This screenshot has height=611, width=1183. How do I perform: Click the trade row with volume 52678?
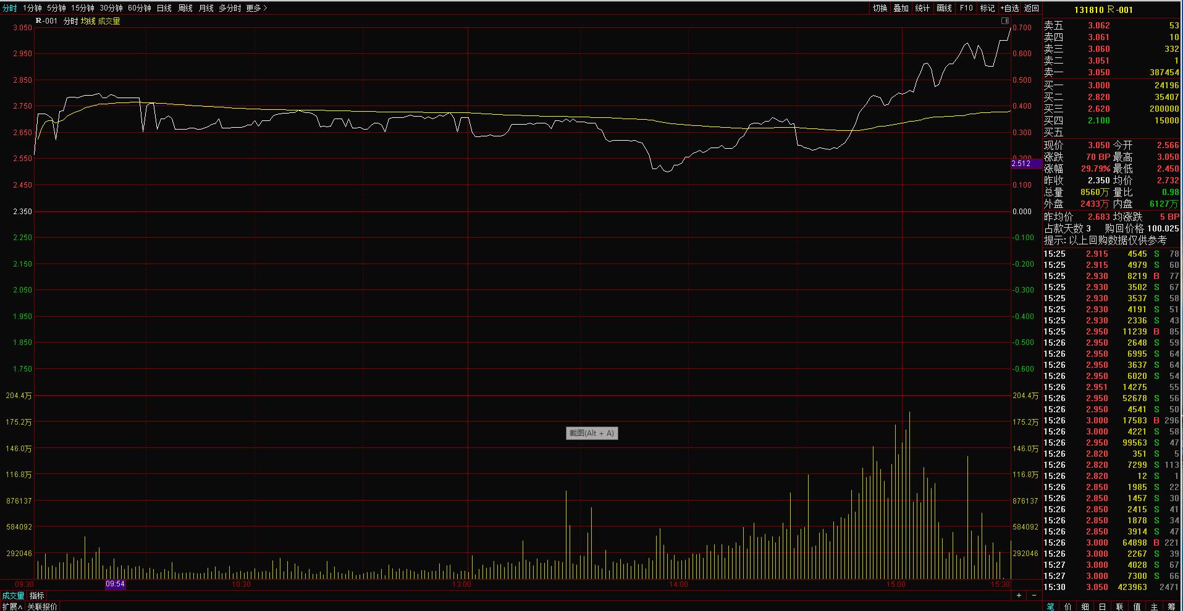(x=1111, y=398)
